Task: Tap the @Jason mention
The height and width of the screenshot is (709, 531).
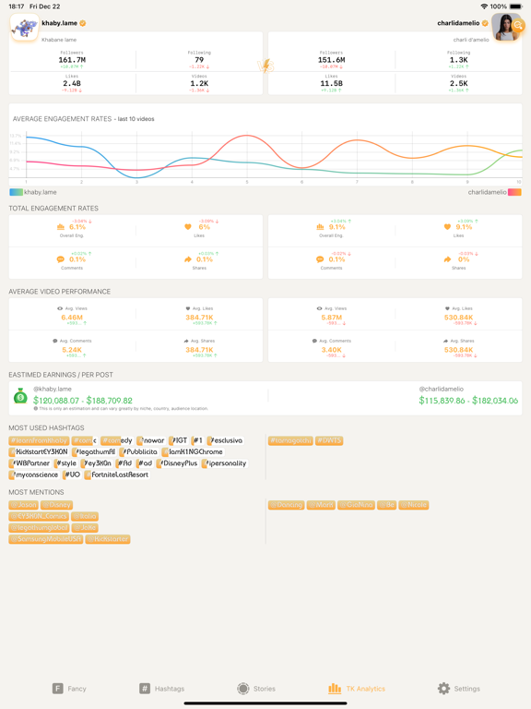Action: click(x=23, y=505)
